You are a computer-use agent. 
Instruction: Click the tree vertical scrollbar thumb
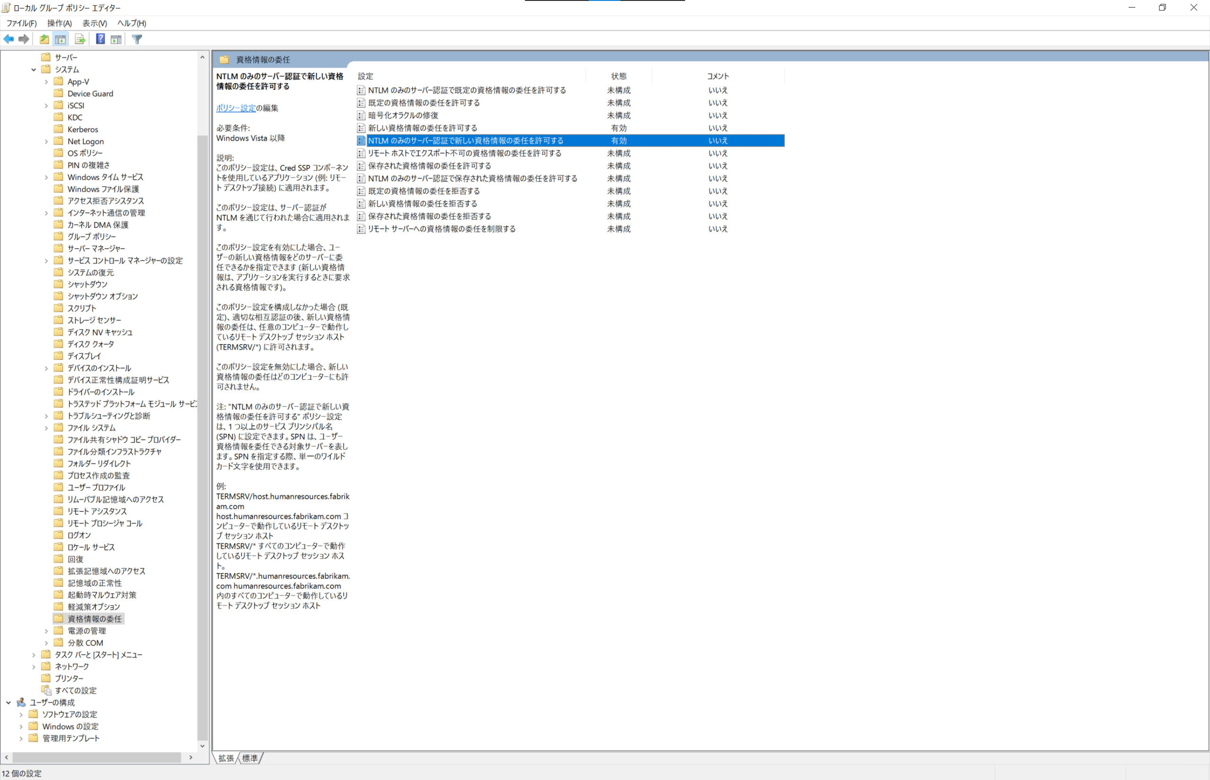click(x=203, y=437)
